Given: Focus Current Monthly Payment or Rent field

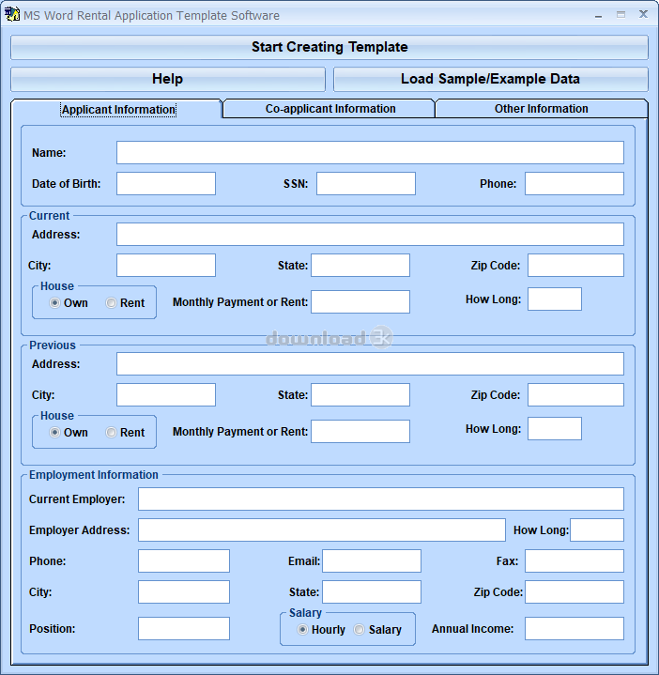Looking at the screenshot, I should tap(360, 301).
